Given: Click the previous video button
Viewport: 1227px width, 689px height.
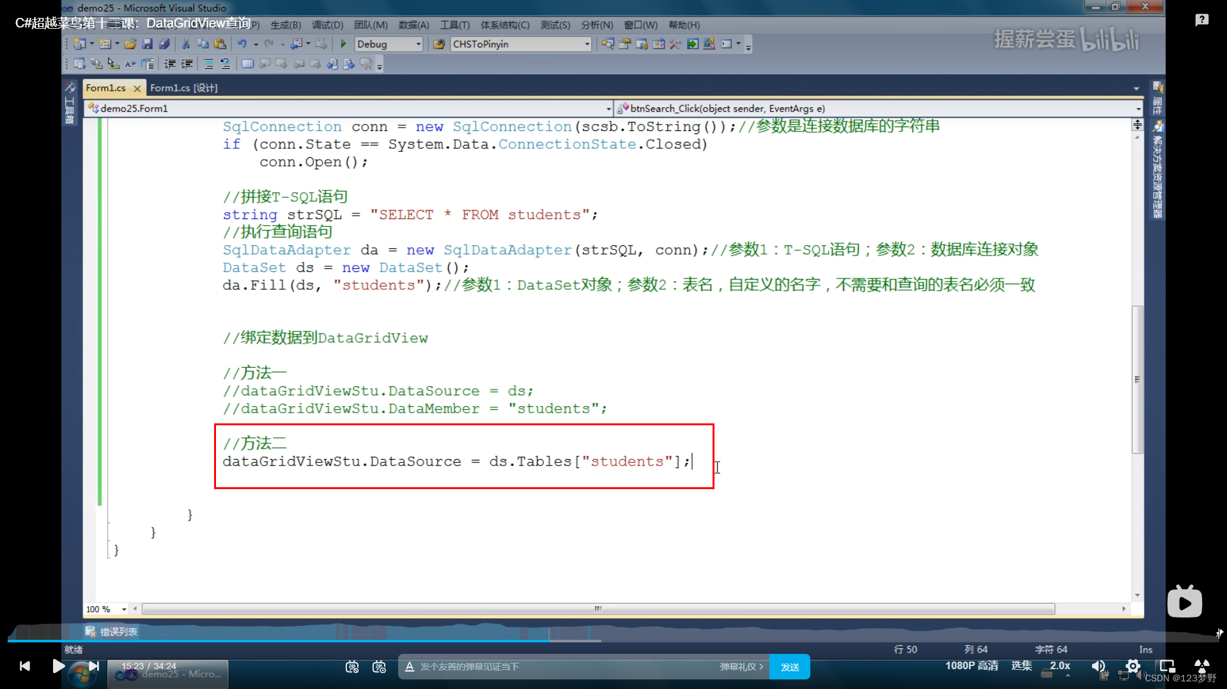Looking at the screenshot, I should pyautogui.click(x=25, y=666).
